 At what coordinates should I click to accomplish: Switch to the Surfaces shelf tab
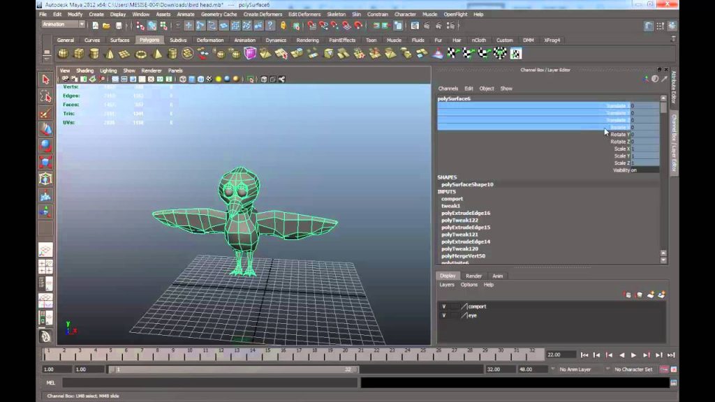click(119, 40)
